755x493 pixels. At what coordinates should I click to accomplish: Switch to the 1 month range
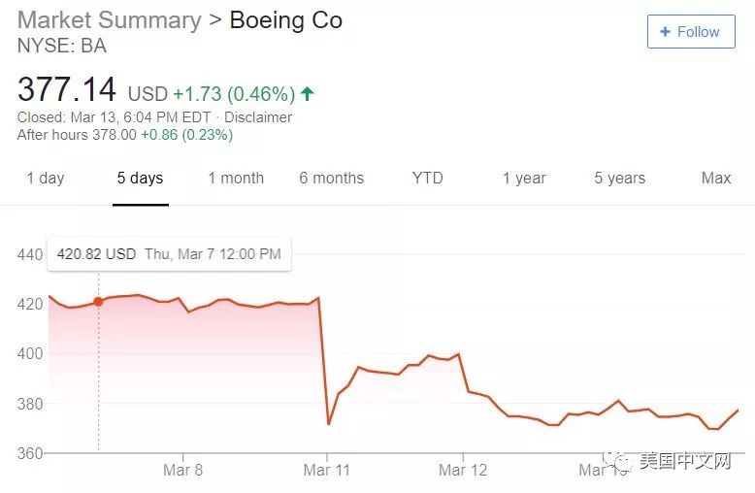point(236,178)
